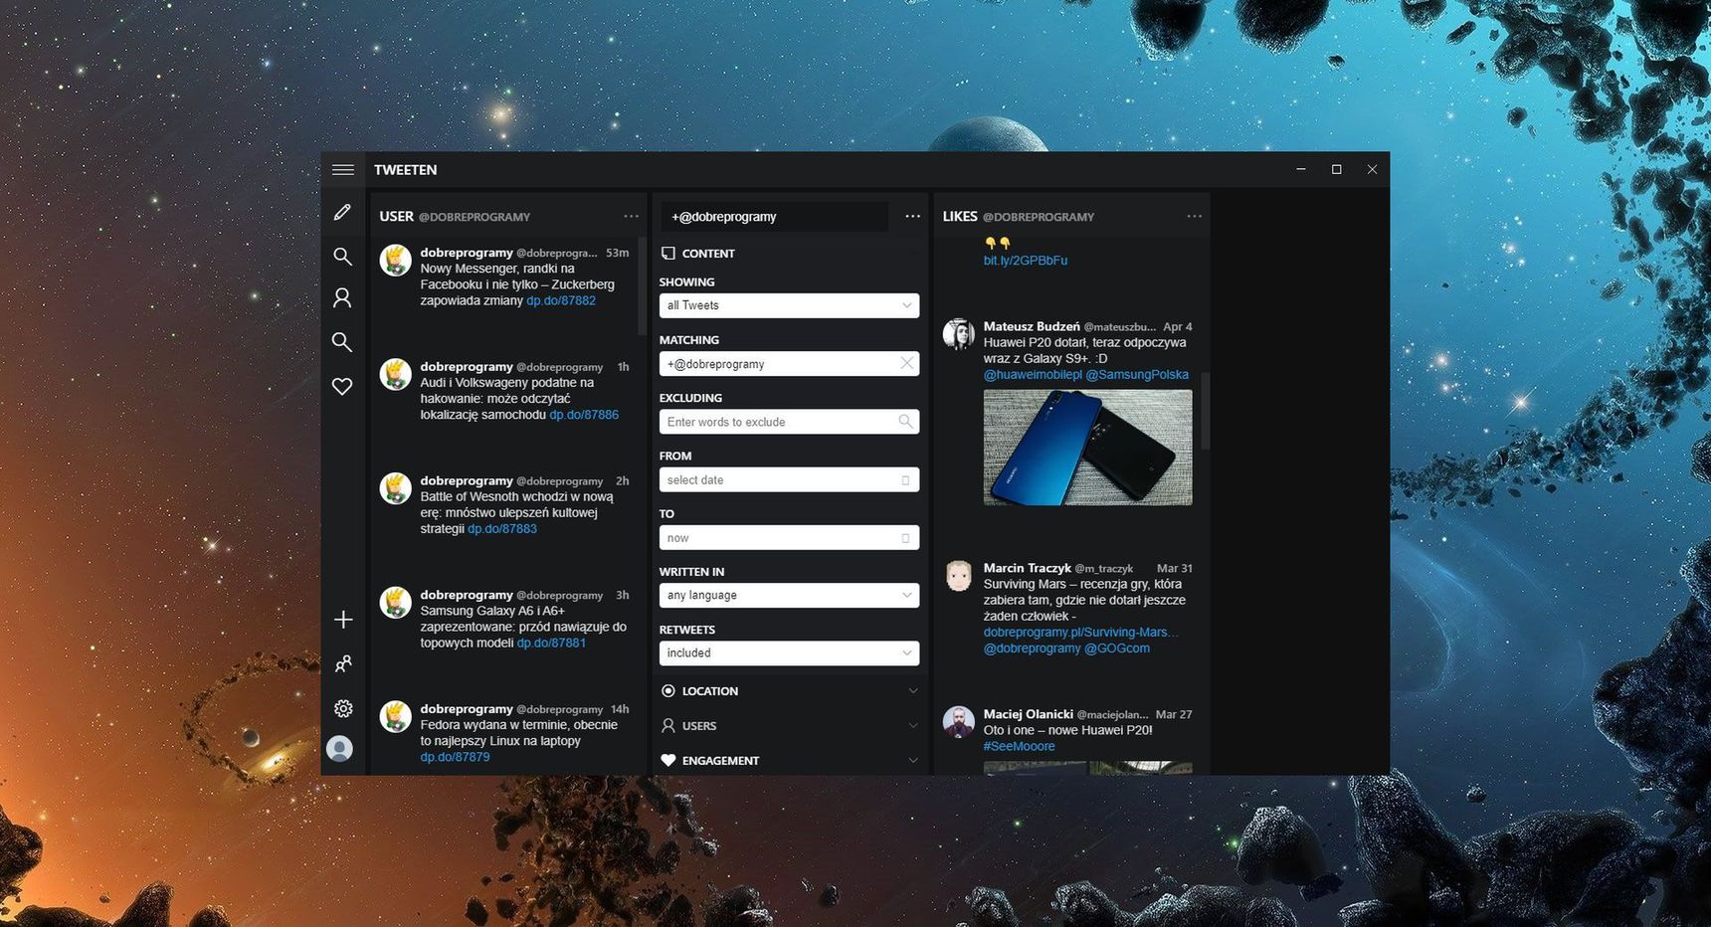Image resolution: width=1711 pixels, height=927 pixels.
Task: Open options menu for LIKES column
Action: (x=1195, y=216)
